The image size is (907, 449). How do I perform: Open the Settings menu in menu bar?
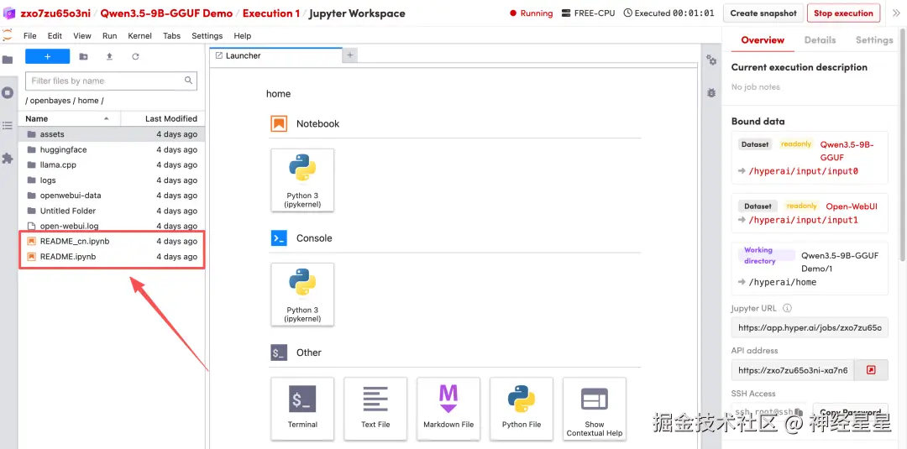[207, 36]
